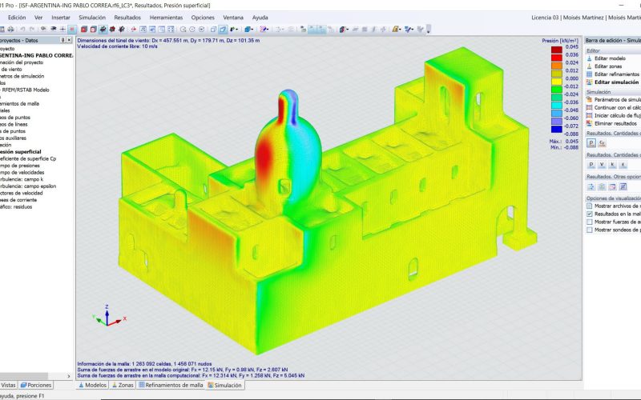Screen dimensions: 641x400
Task: Click the Eliminar resultados icon
Action: pos(589,123)
